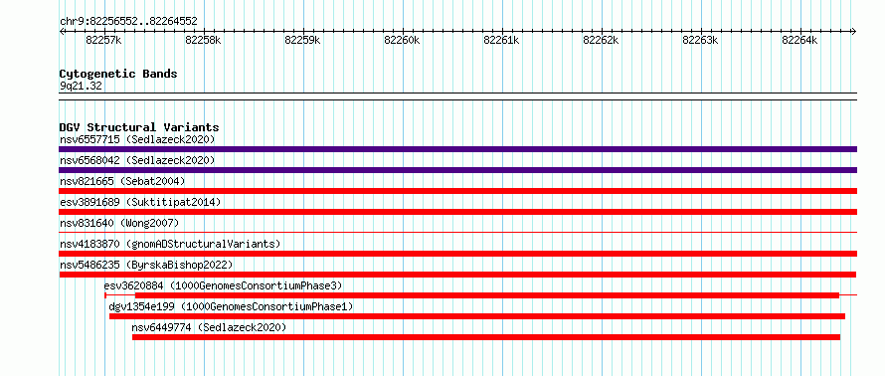The height and width of the screenshot is (376, 885).
Task: Open nsv821665 (Sebat2004) variant label
Action: (122, 181)
